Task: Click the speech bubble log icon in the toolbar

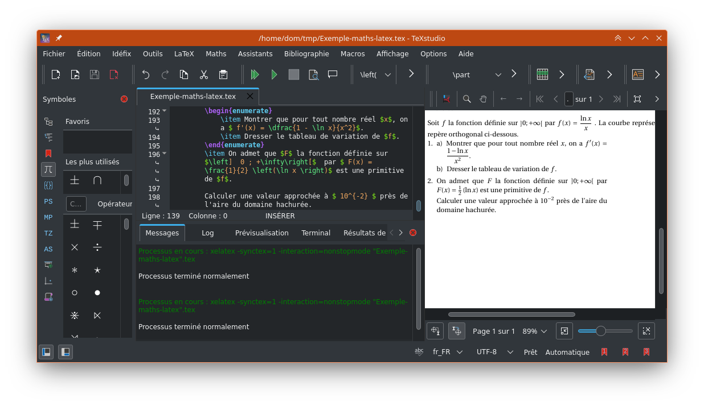Action: tap(333, 74)
